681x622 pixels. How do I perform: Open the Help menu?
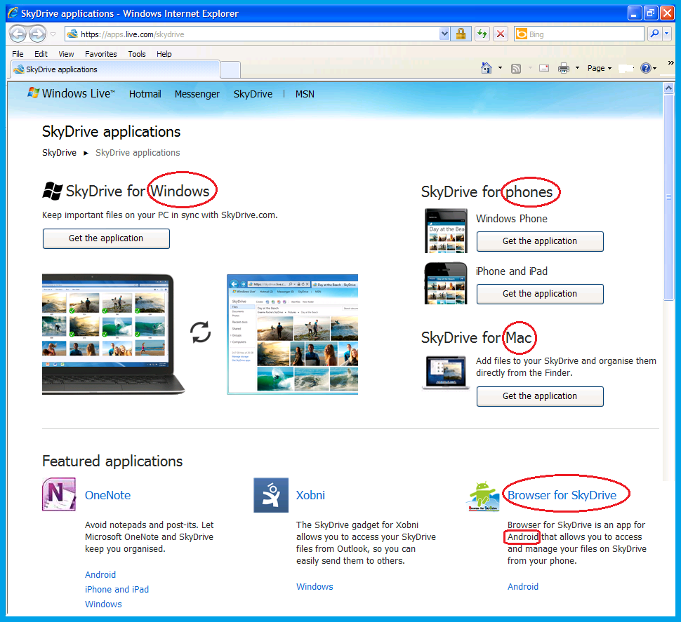pos(164,54)
